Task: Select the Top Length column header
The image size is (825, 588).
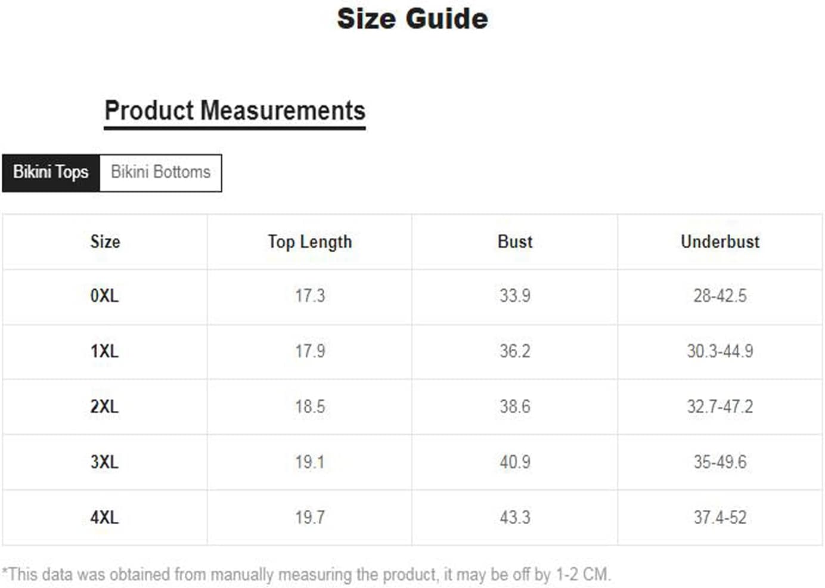Action: [x=309, y=242]
